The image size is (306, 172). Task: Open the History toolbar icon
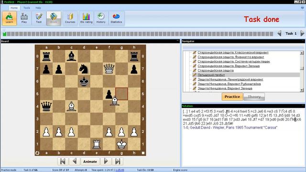point(101,18)
